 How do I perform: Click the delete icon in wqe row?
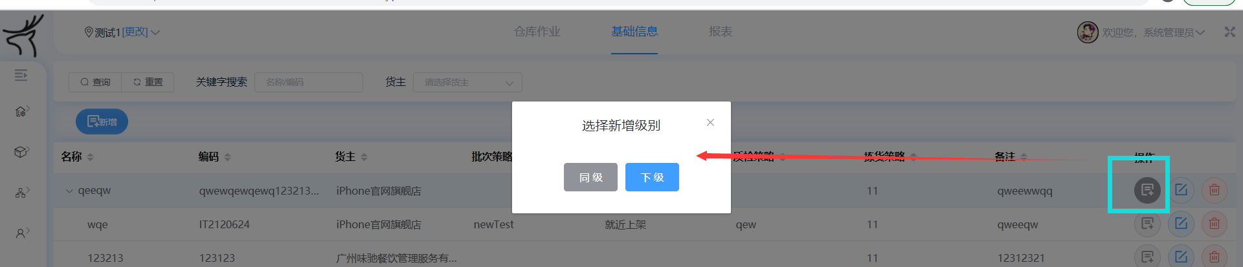click(1215, 224)
